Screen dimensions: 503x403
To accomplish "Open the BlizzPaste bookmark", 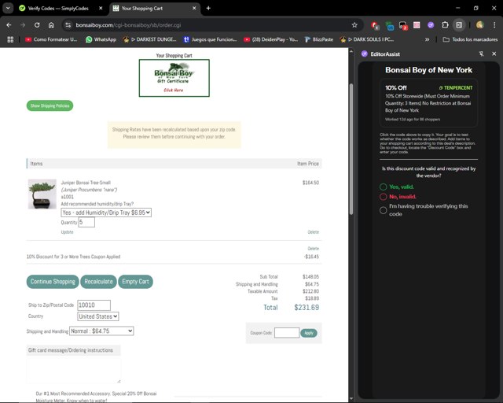I will coord(319,39).
